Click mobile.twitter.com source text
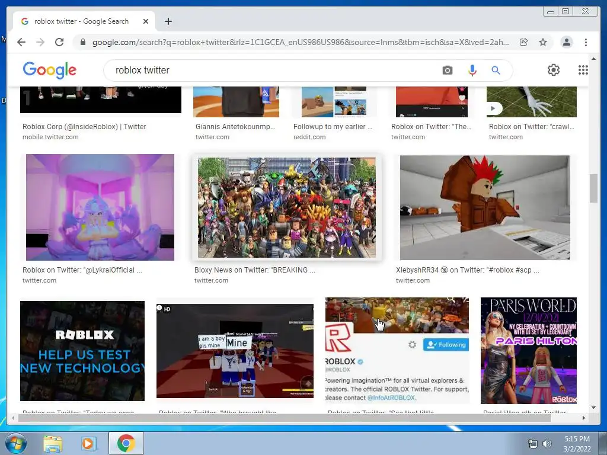The image size is (607, 455). [x=50, y=137]
